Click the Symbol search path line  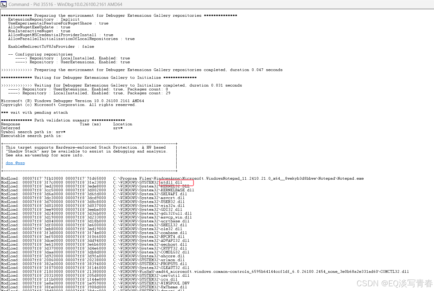pos(33,132)
